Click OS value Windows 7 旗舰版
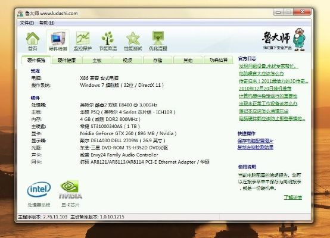The height and width of the screenshot is (238, 330). [122, 85]
